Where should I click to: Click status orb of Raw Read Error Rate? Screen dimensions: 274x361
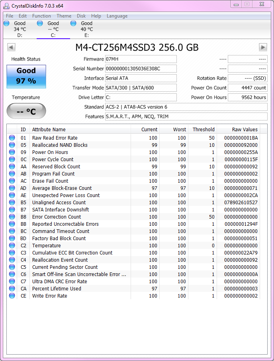point(12,138)
